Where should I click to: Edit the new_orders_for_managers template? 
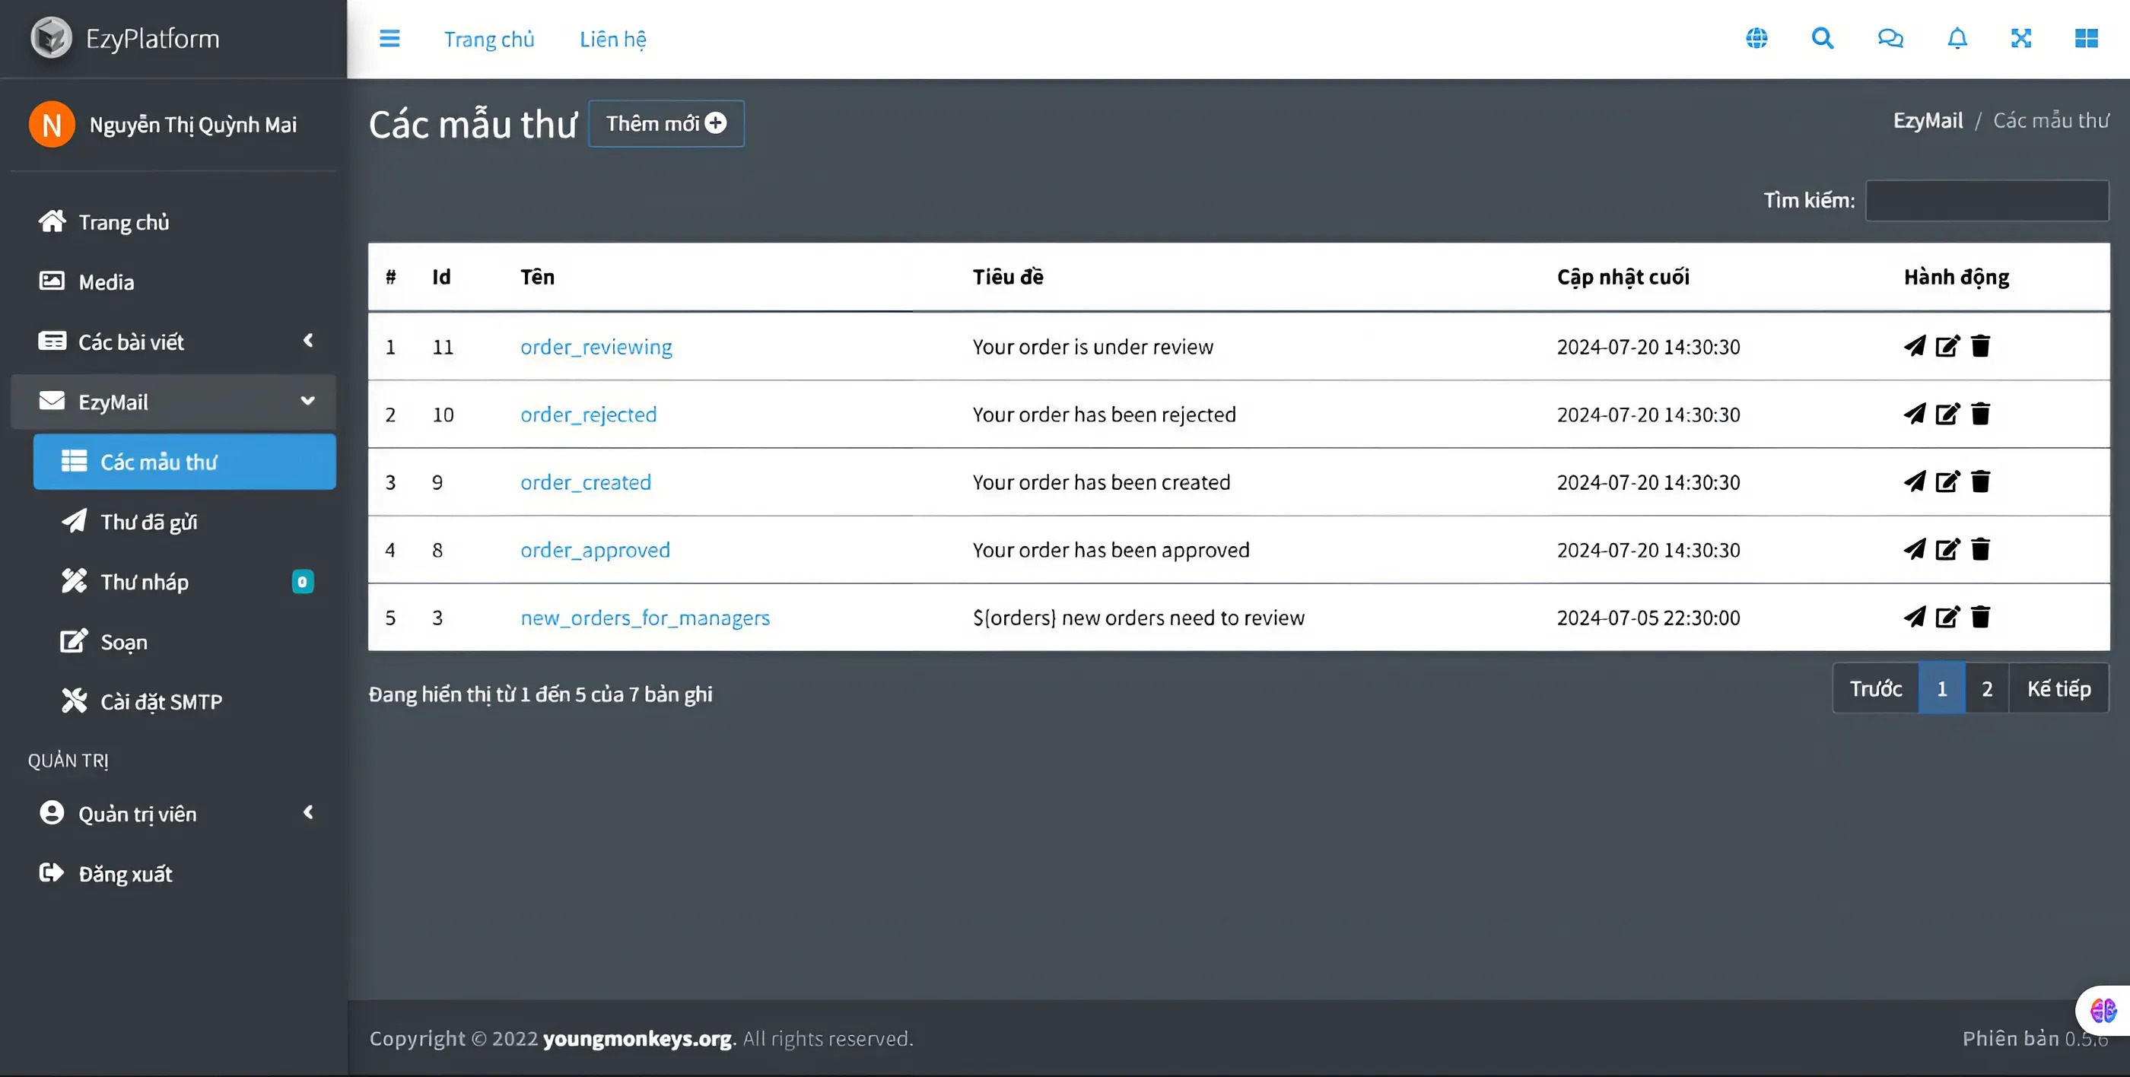[1947, 617]
